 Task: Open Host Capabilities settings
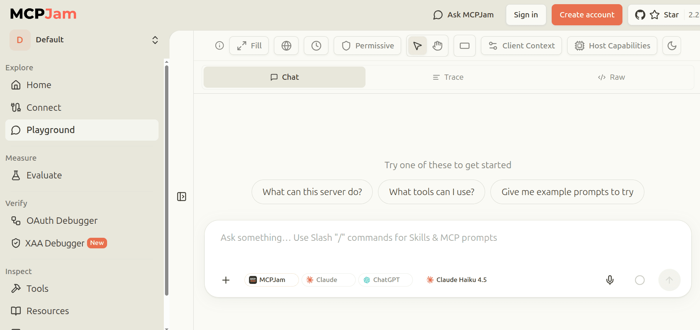tap(612, 46)
